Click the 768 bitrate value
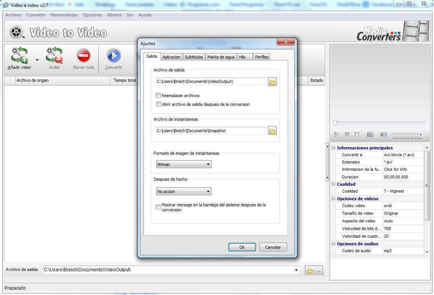 click(403, 229)
